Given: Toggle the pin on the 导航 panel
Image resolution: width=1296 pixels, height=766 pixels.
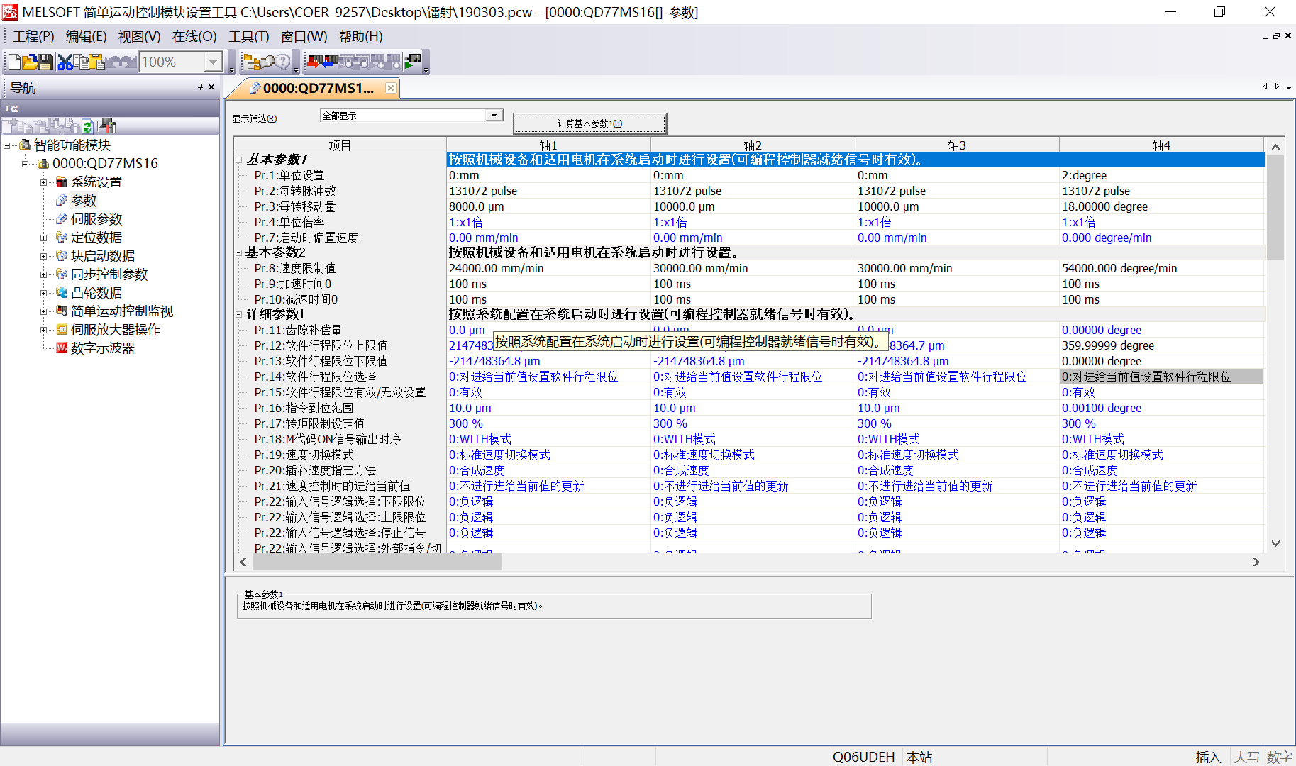Looking at the screenshot, I should [x=200, y=87].
